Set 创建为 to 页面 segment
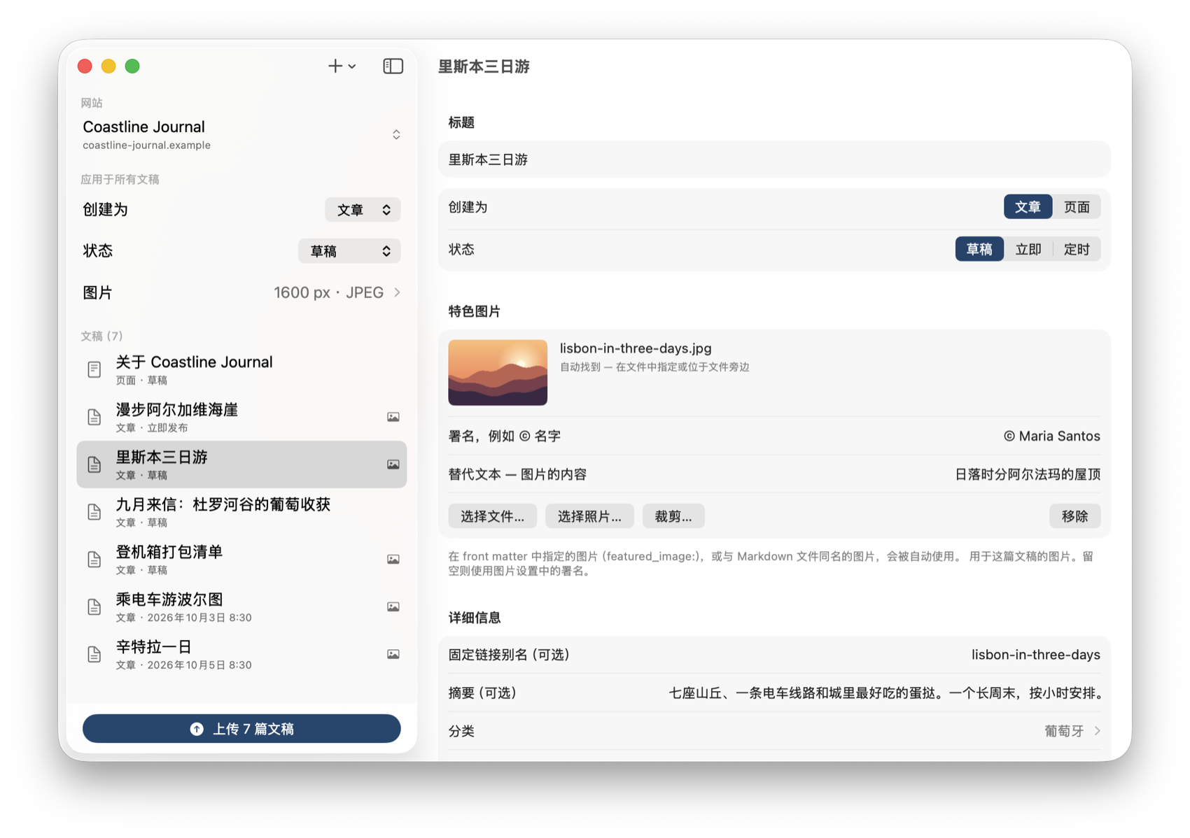 coord(1077,207)
